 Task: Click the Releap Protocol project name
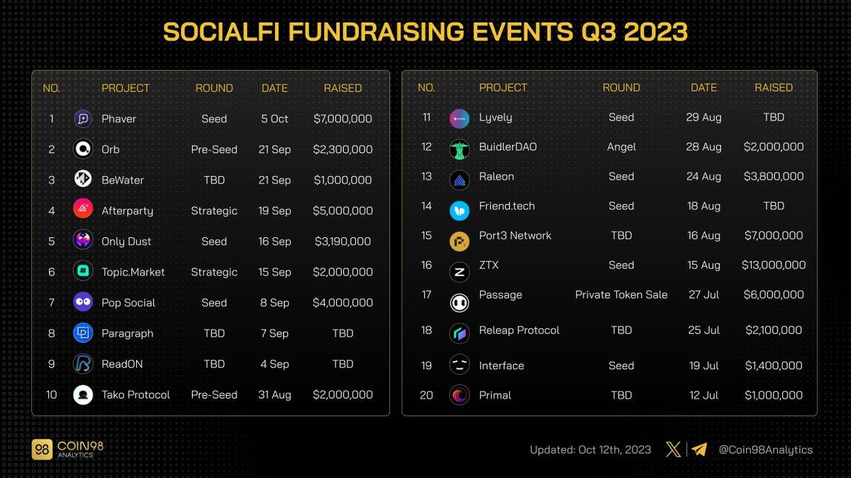pyautogui.click(x=519, y=330)
